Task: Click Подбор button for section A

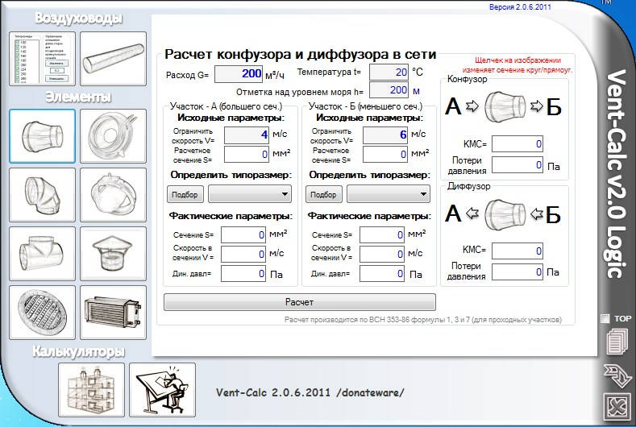Action: pyautogui.click(x=185, y=194)
